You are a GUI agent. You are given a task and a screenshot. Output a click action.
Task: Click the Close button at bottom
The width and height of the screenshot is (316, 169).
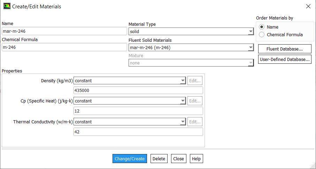tap(179, 159)
